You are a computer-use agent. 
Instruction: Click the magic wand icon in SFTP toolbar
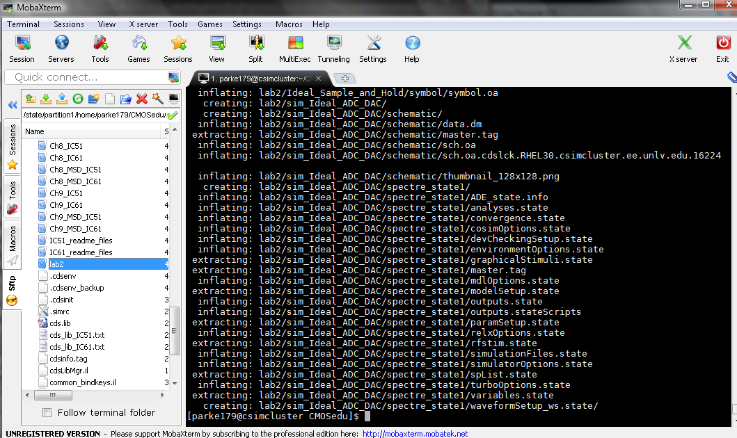pos(157,99)
